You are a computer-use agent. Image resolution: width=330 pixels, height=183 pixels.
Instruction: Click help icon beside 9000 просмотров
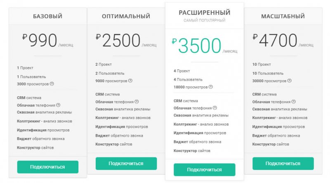tap(130, 81)
